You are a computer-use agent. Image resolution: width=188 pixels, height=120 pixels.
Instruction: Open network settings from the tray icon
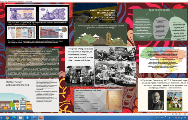pos(182,118)
